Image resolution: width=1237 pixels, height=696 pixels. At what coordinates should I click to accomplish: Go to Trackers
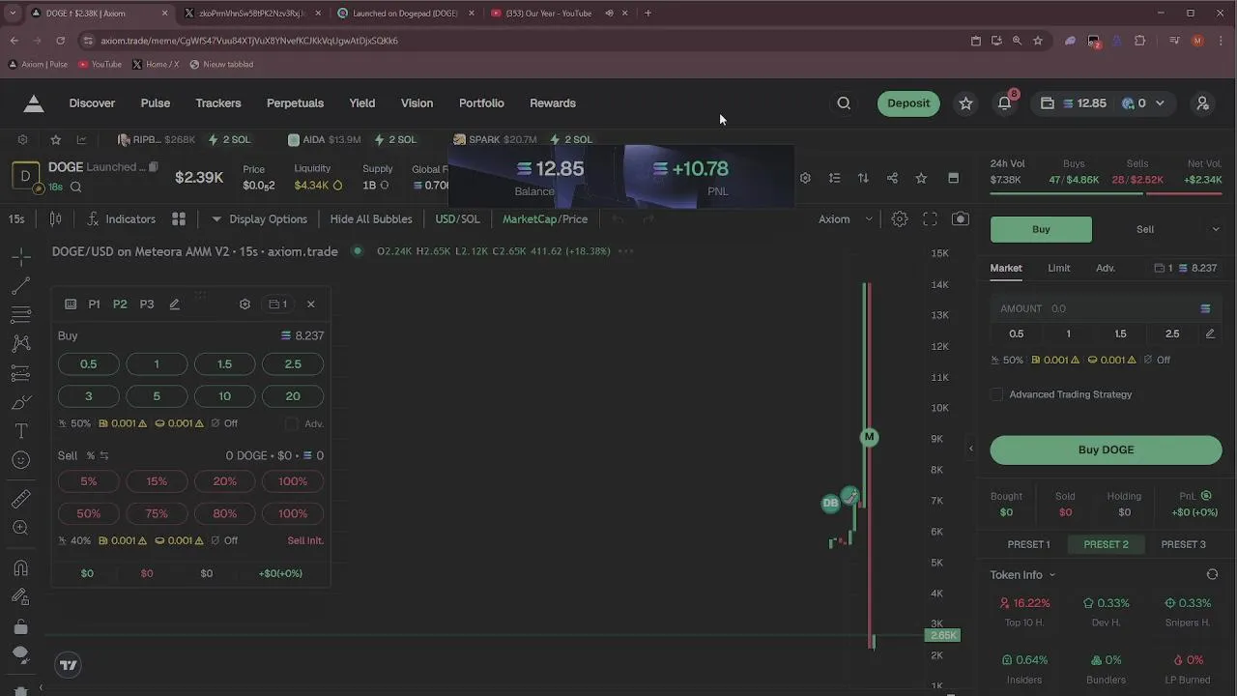click(x=218, y=103)
